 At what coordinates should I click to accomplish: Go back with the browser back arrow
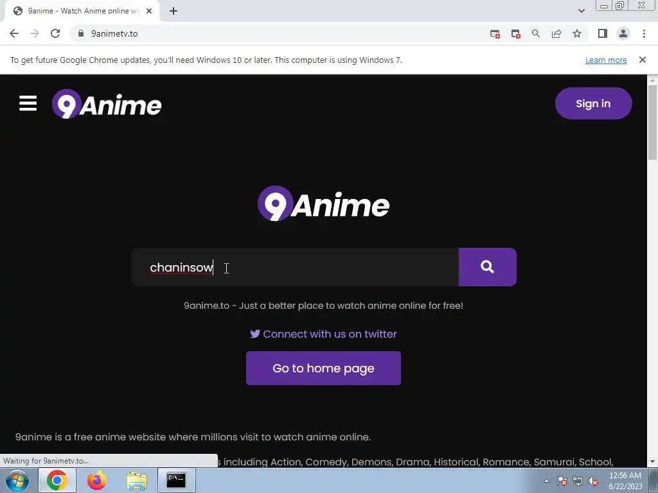pyautogui.click(x=14, y=33)
